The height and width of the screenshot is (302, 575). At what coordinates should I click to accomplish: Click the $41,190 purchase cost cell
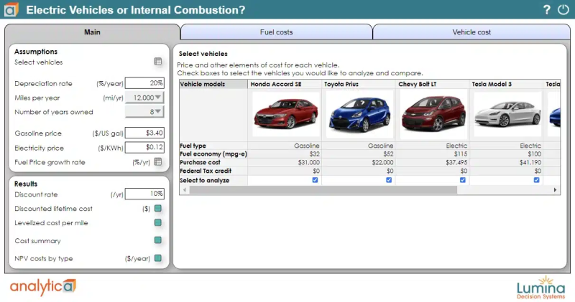click(x=506, y=162)
